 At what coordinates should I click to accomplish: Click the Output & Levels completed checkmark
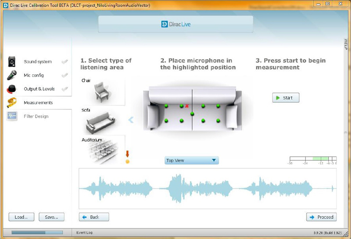(x=64, y=89)
